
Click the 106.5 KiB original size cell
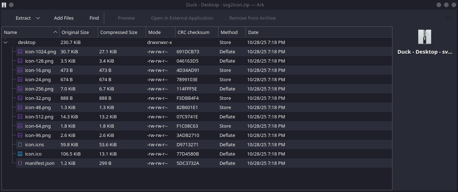(71, 154)
